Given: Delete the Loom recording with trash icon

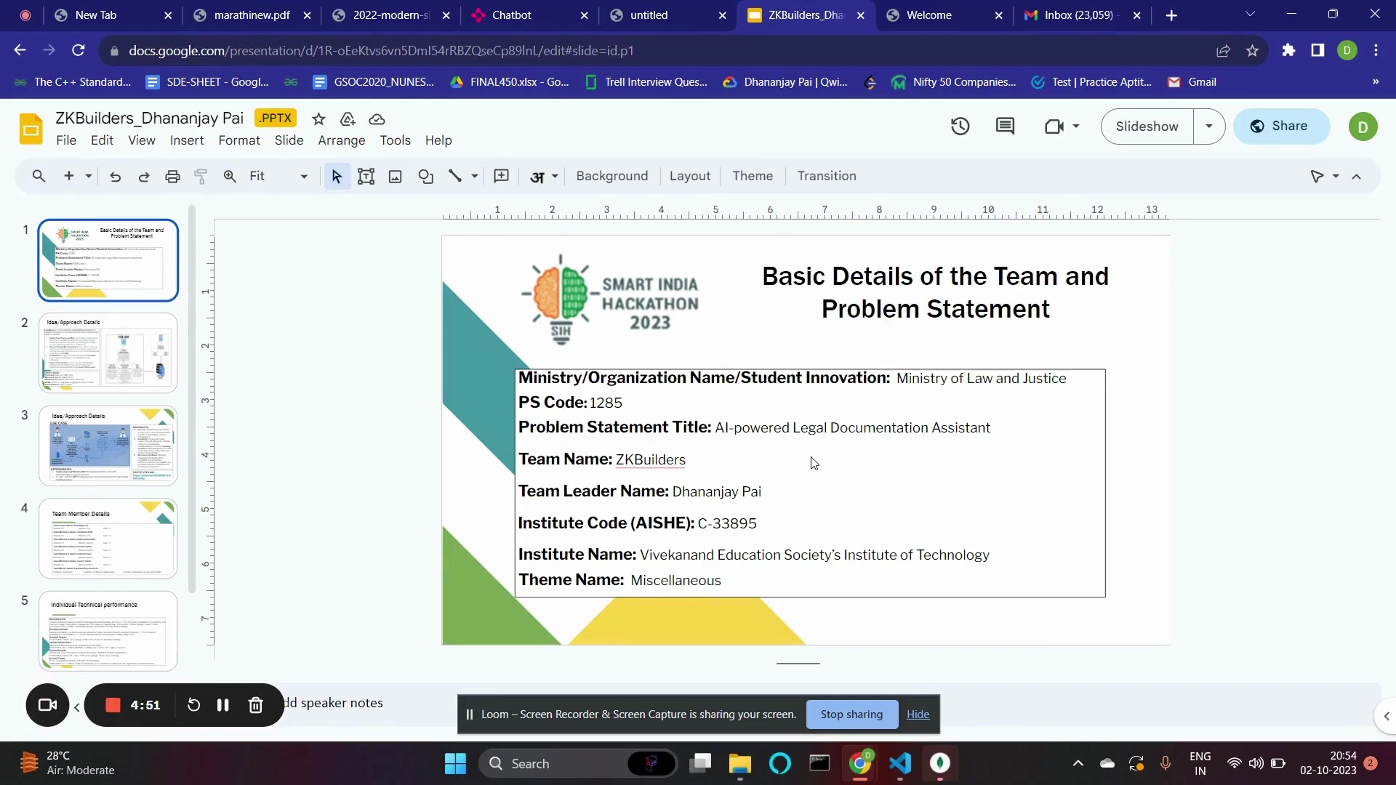Looking at the screenshot, I should 255,705.
